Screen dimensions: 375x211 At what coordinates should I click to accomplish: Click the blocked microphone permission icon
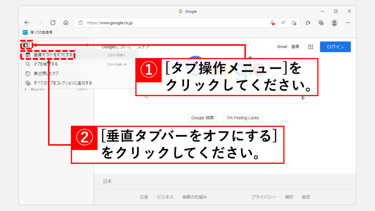click(x=272, y=23)
